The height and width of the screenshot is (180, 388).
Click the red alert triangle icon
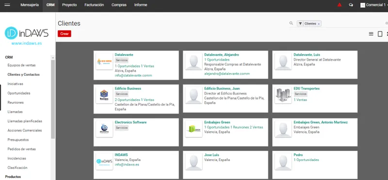click(339, 5)
